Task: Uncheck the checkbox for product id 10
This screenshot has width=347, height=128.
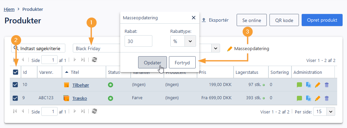Action: pyautogui.click(x=15, y=85)
